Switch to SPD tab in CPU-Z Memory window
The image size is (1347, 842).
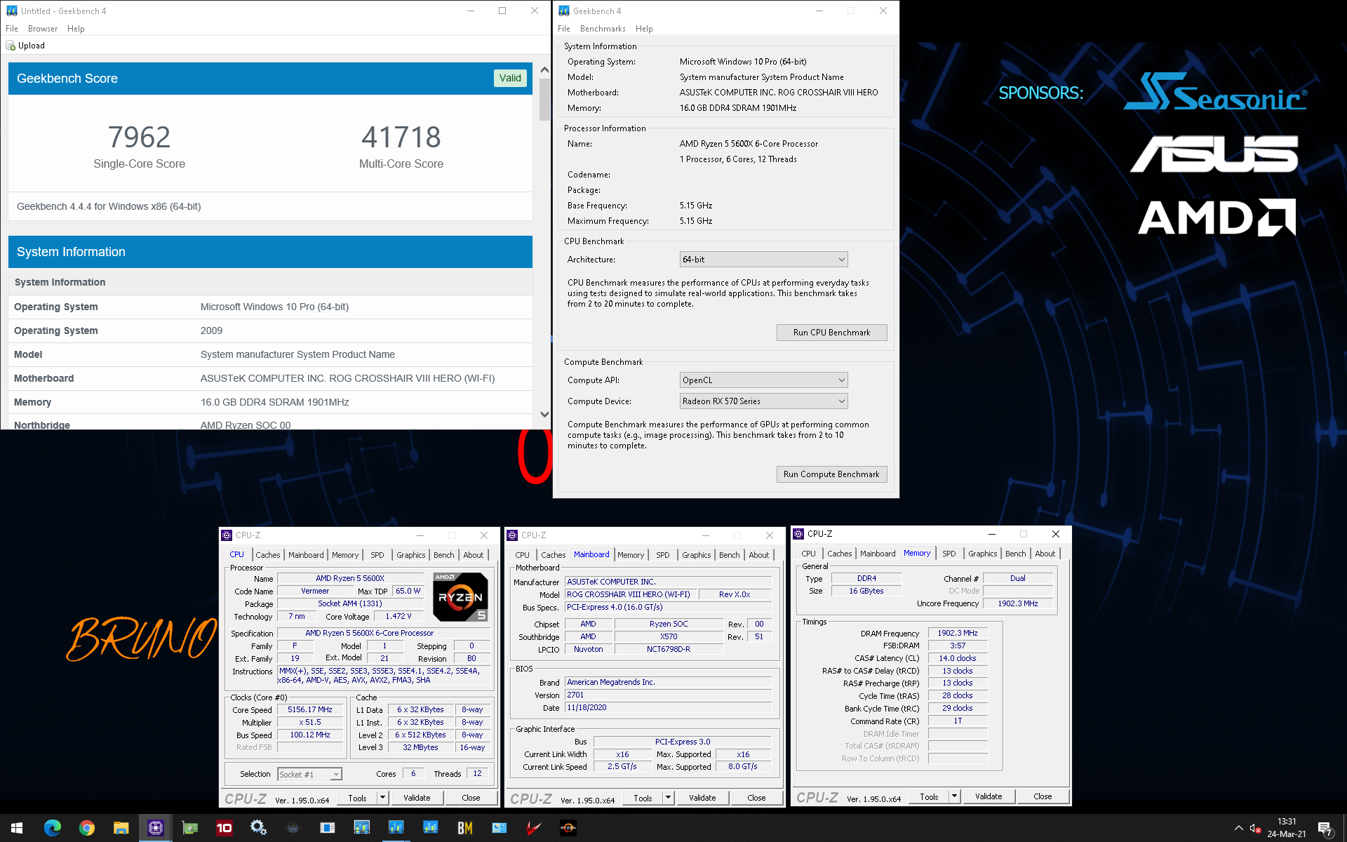tap(949, 554)
